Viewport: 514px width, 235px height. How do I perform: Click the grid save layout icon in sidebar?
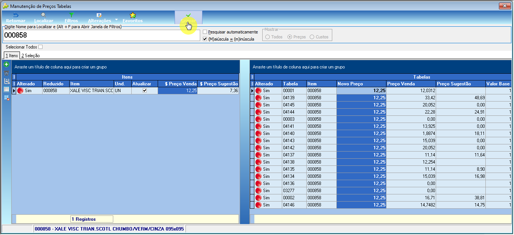(x=6, y=98)
